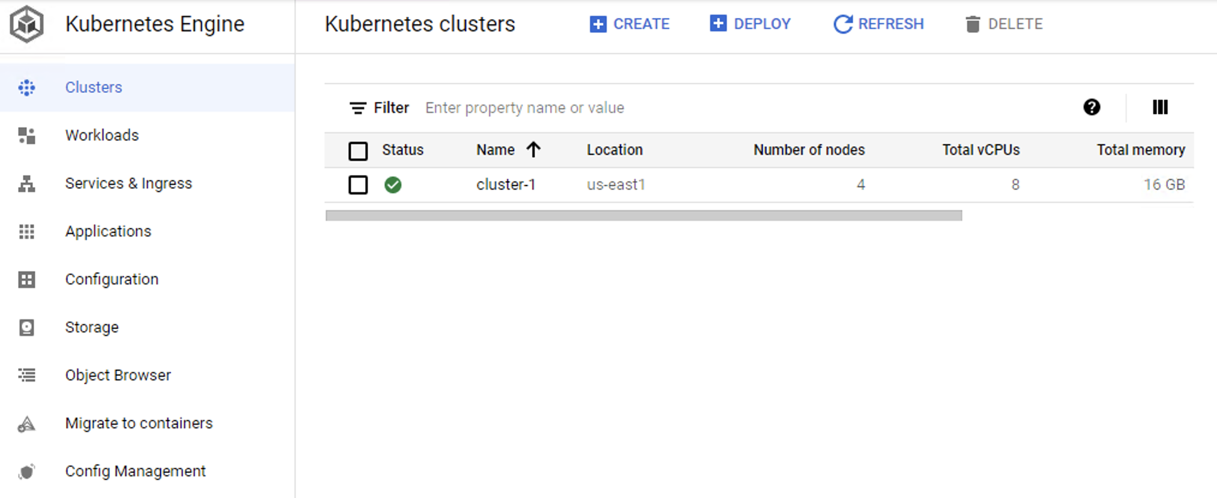Click the Kubernetes clusters page heading
Viewport: 1217px width, 498px height.
point(420,24)
